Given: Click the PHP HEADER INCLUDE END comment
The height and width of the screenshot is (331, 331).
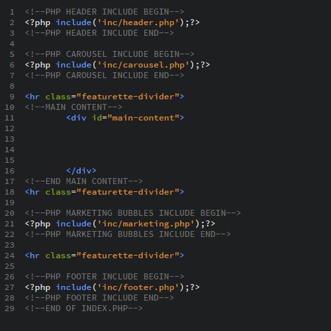Looking at the screenshot, I should click(99, 33).
